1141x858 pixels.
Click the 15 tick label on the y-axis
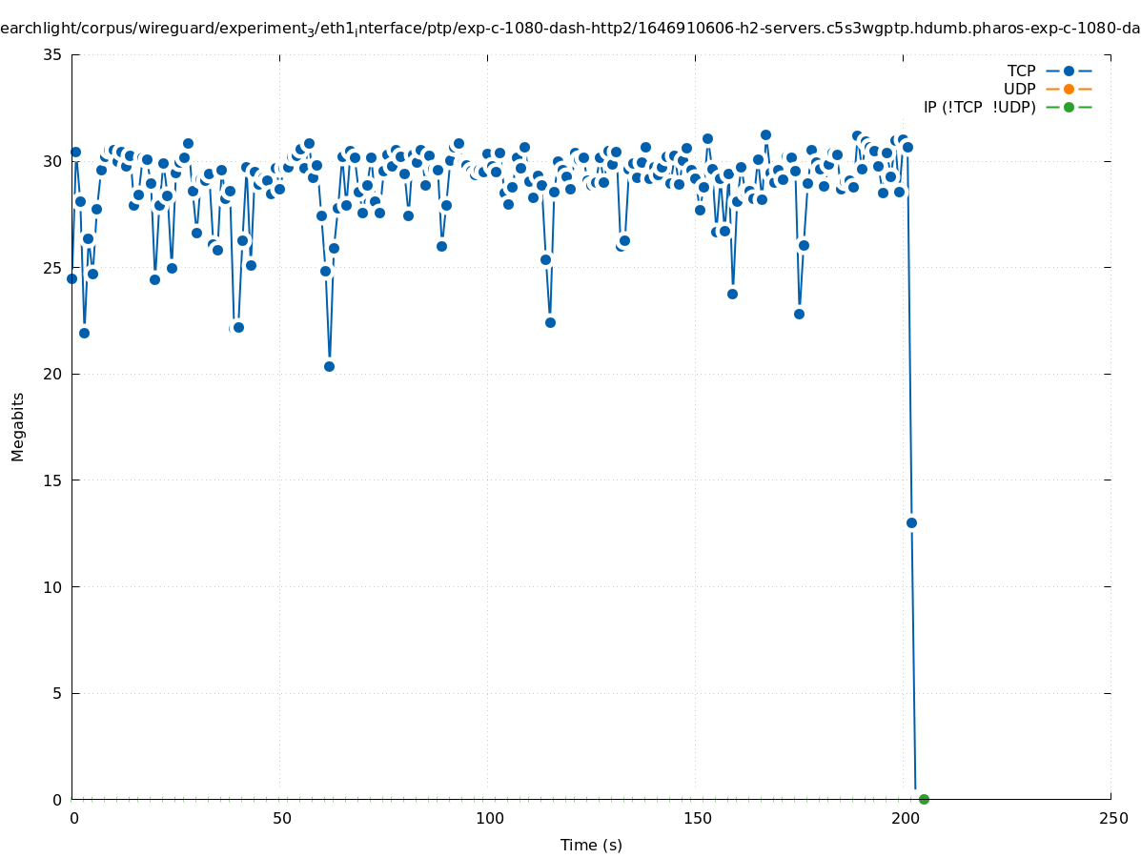click(52, 480)
